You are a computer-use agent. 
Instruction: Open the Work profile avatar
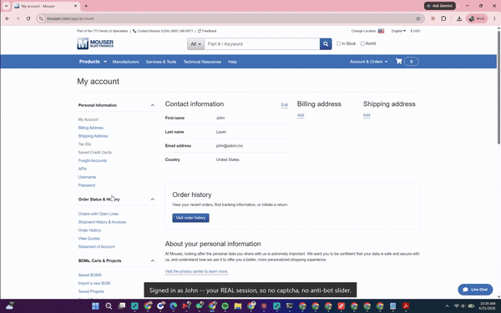(477, 18)
